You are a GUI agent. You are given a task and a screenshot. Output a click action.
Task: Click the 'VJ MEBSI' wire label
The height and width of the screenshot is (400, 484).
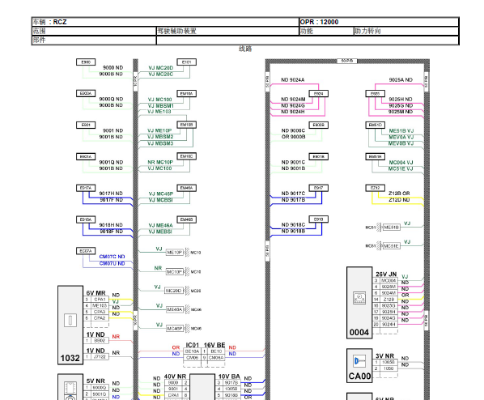160,232
